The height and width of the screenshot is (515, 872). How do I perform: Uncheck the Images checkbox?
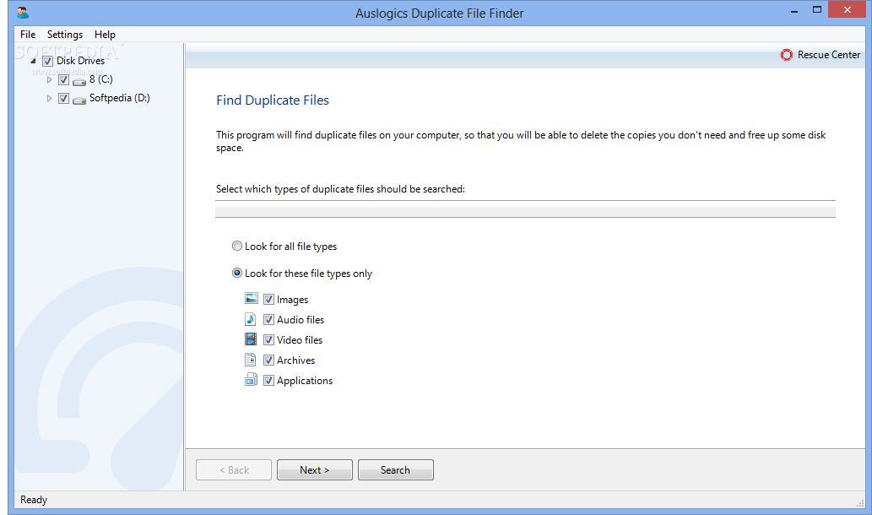(x=268, y=299)
